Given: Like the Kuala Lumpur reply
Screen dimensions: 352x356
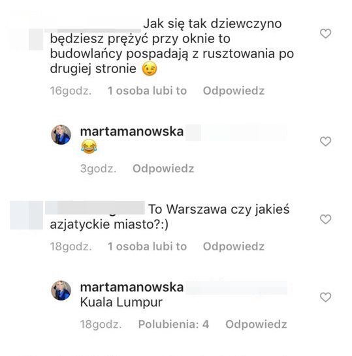Looking at the screenshot, I should coord(325,297).
